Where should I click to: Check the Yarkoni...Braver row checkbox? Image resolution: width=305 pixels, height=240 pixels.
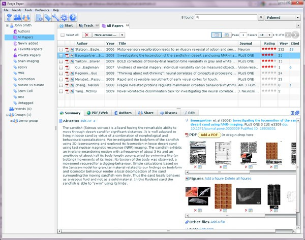61,61
